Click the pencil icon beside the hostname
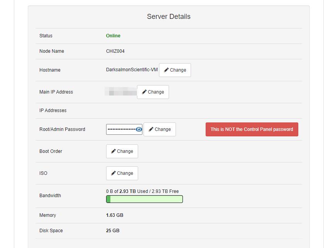 point(166,70)
